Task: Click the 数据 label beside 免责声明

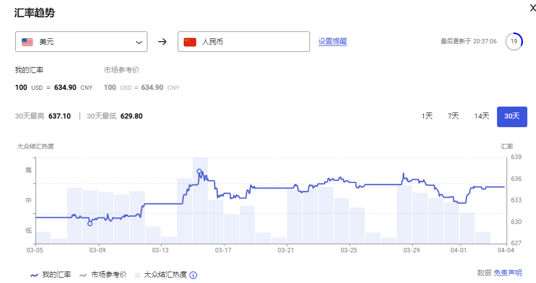Action: pyautogui.click(x=485, y=273)
